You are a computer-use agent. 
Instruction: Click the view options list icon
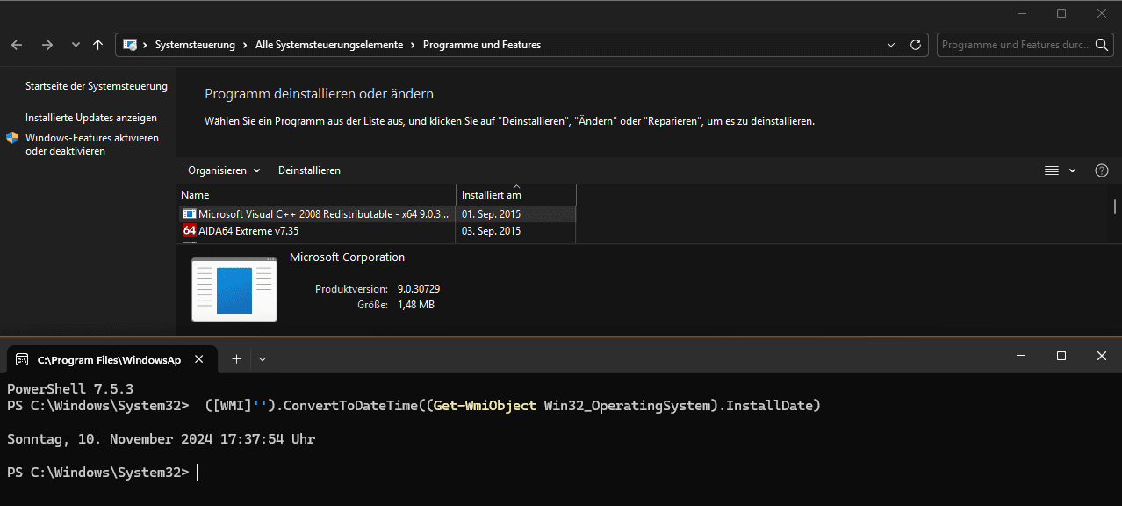coord(1052,170)
